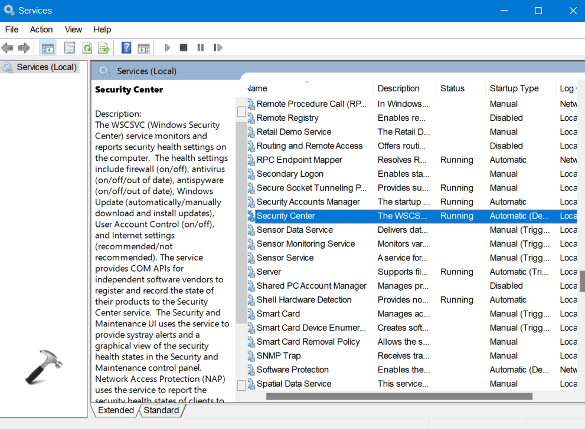This screenshot has width=585, height=429.
Task: Pause the service using the pause icon
Action: 201,48
